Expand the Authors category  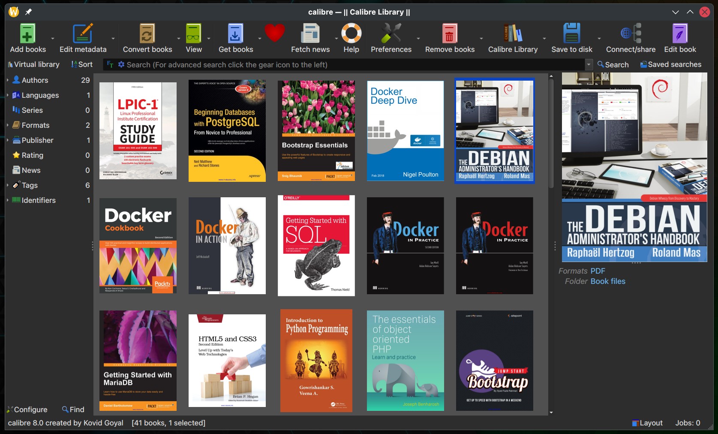tap(7, 80)
